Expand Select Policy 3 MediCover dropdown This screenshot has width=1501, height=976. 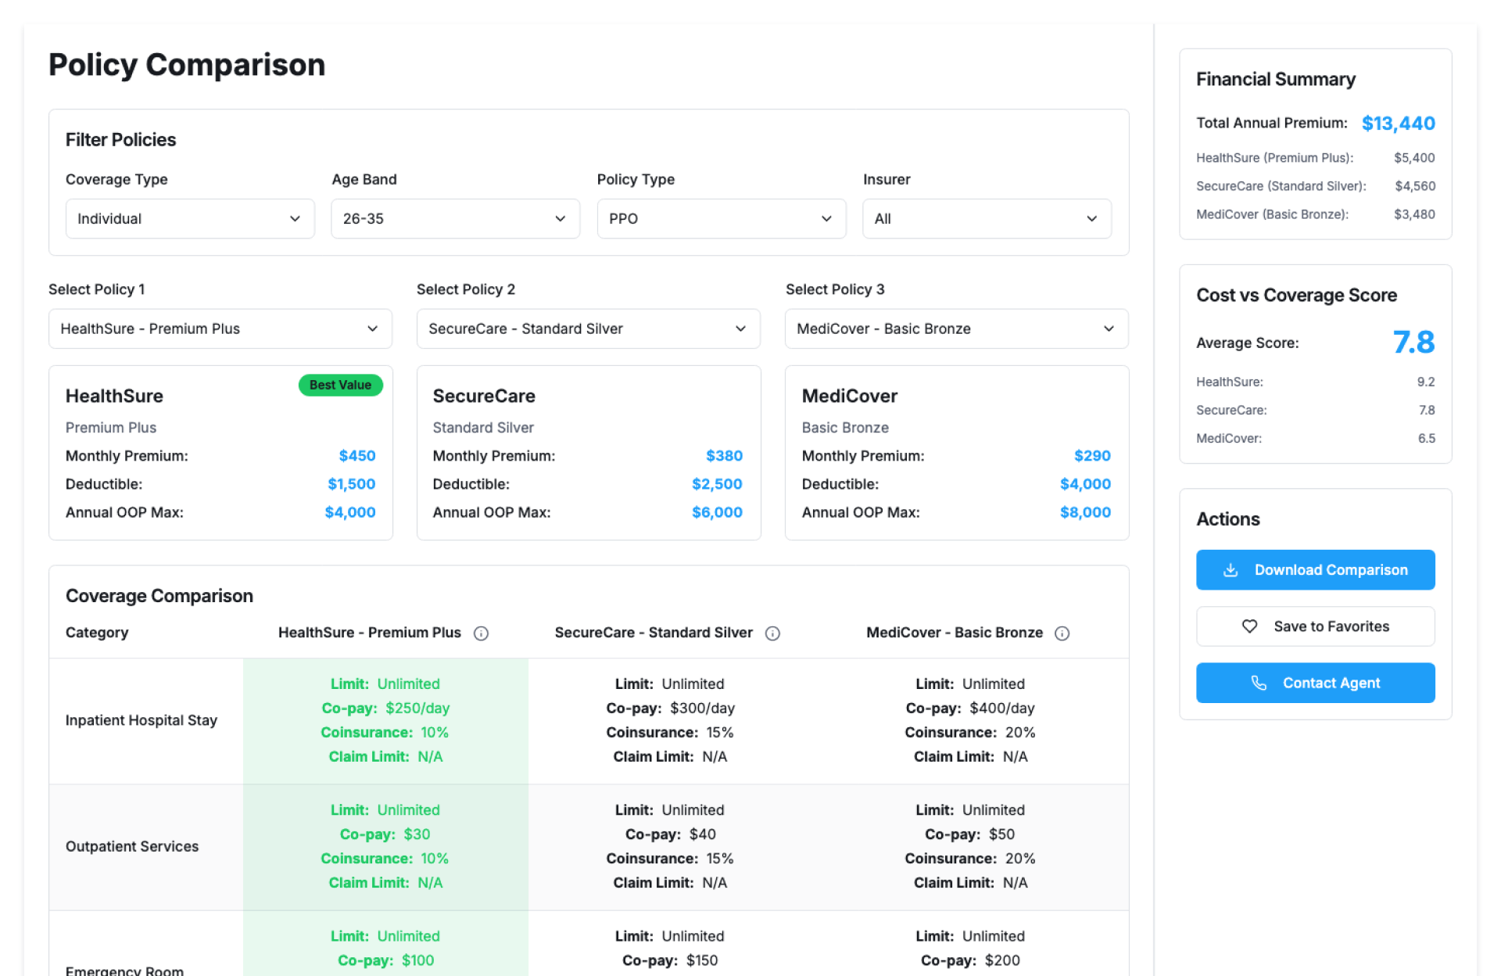coord(956,328)
